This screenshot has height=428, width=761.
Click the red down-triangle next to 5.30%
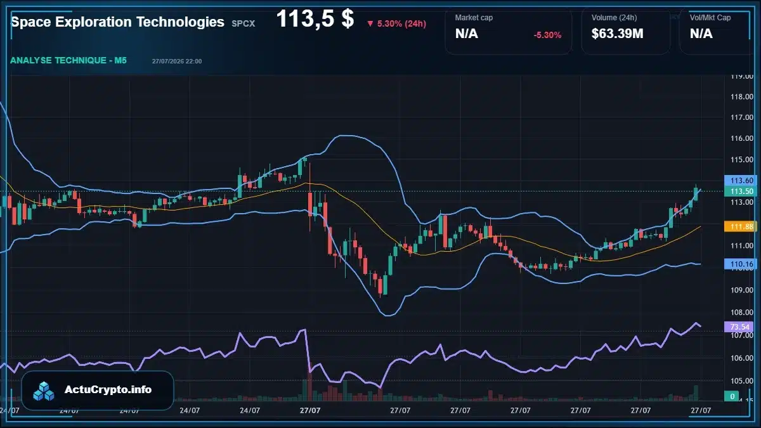coord(370,24)
